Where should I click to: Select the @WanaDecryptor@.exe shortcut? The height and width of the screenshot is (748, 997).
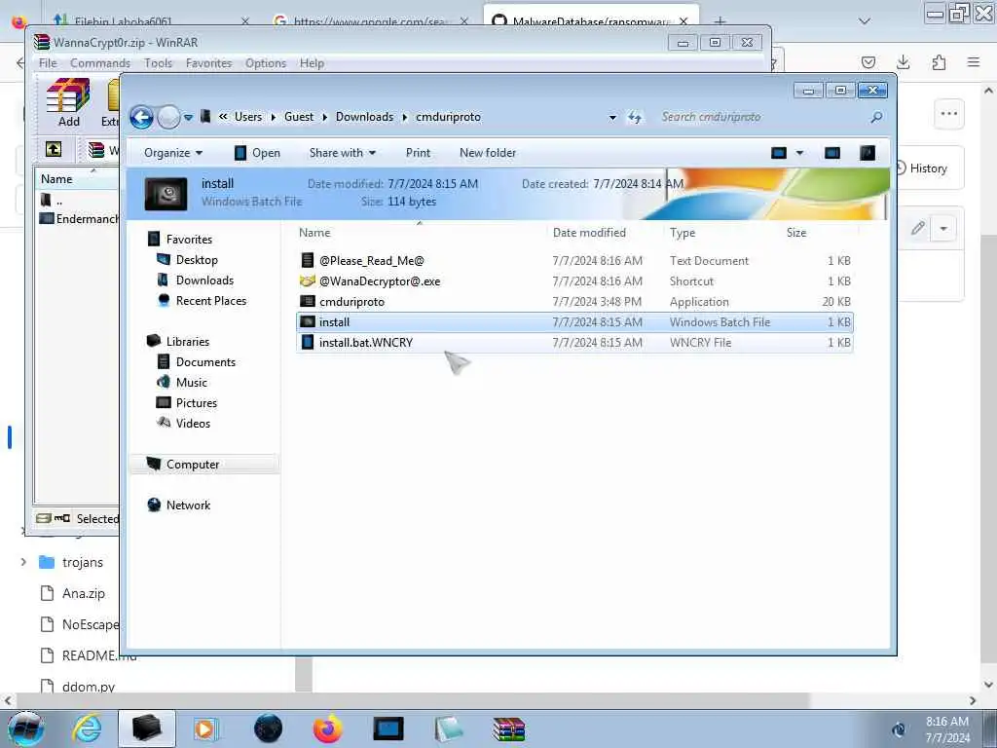click(x=574, y=281)
